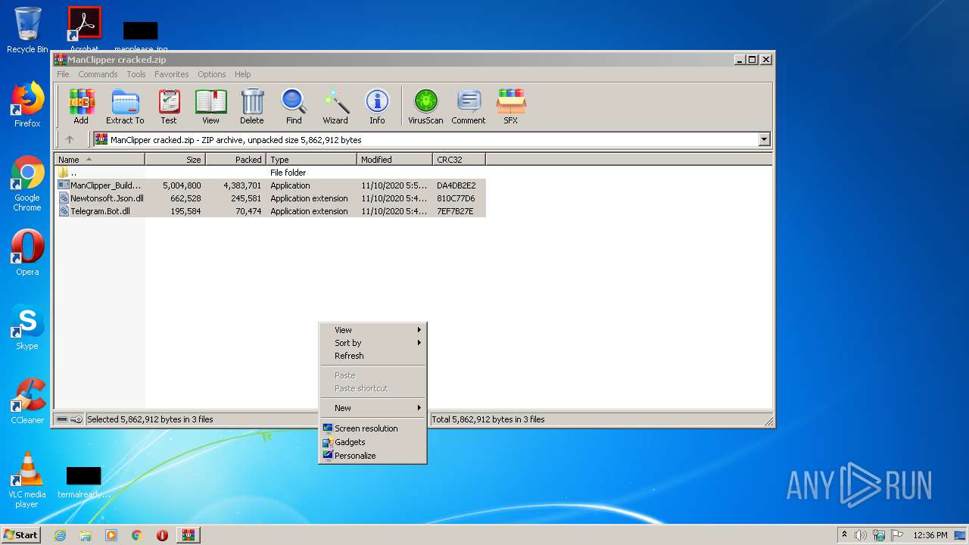Open the View toolbar icon
Screen dimensions: 969x545
[210, 107]
